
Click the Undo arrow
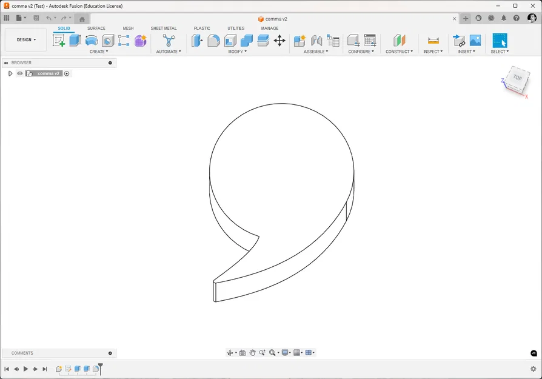coord(49,18)
